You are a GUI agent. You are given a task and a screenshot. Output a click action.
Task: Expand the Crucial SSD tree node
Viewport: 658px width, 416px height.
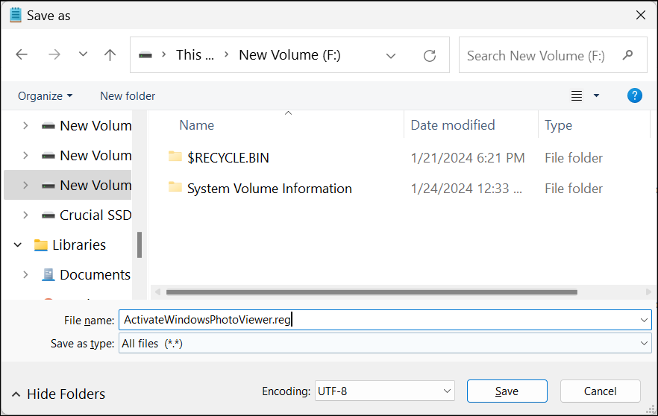pos(25,215)
